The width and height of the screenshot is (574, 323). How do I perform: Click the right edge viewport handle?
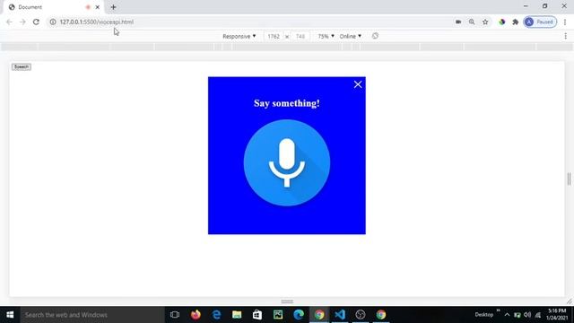tap(569, 179)
